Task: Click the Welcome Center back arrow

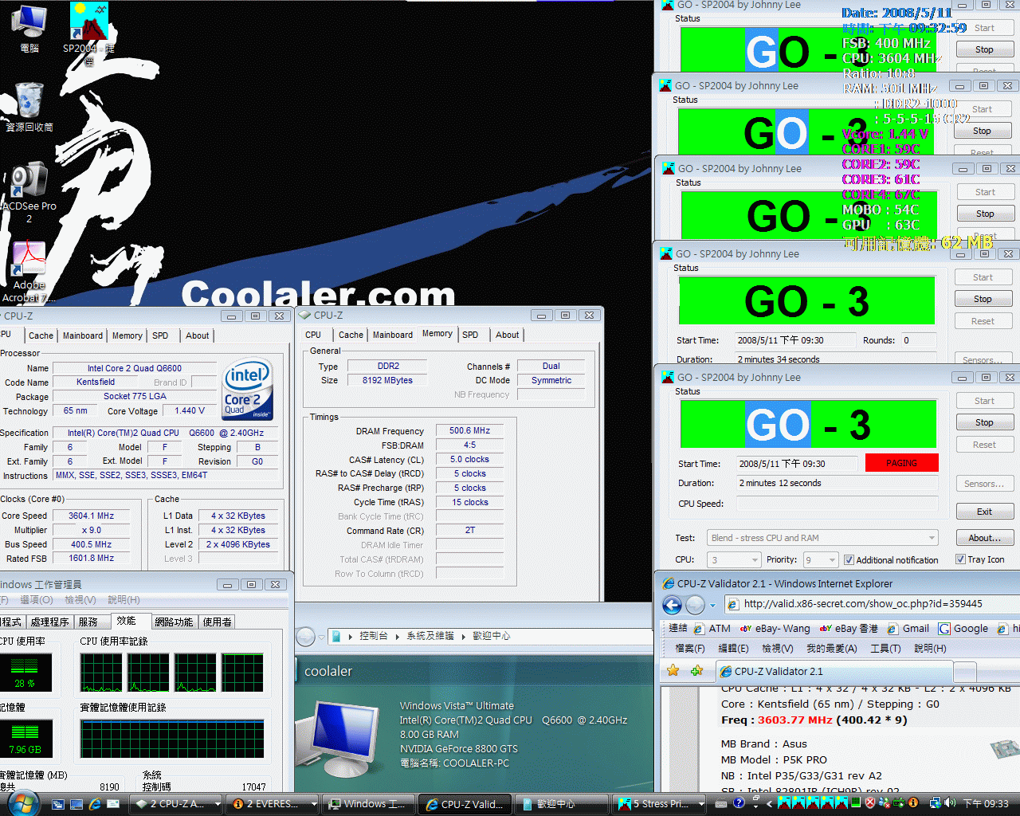Action: (305, 637)
